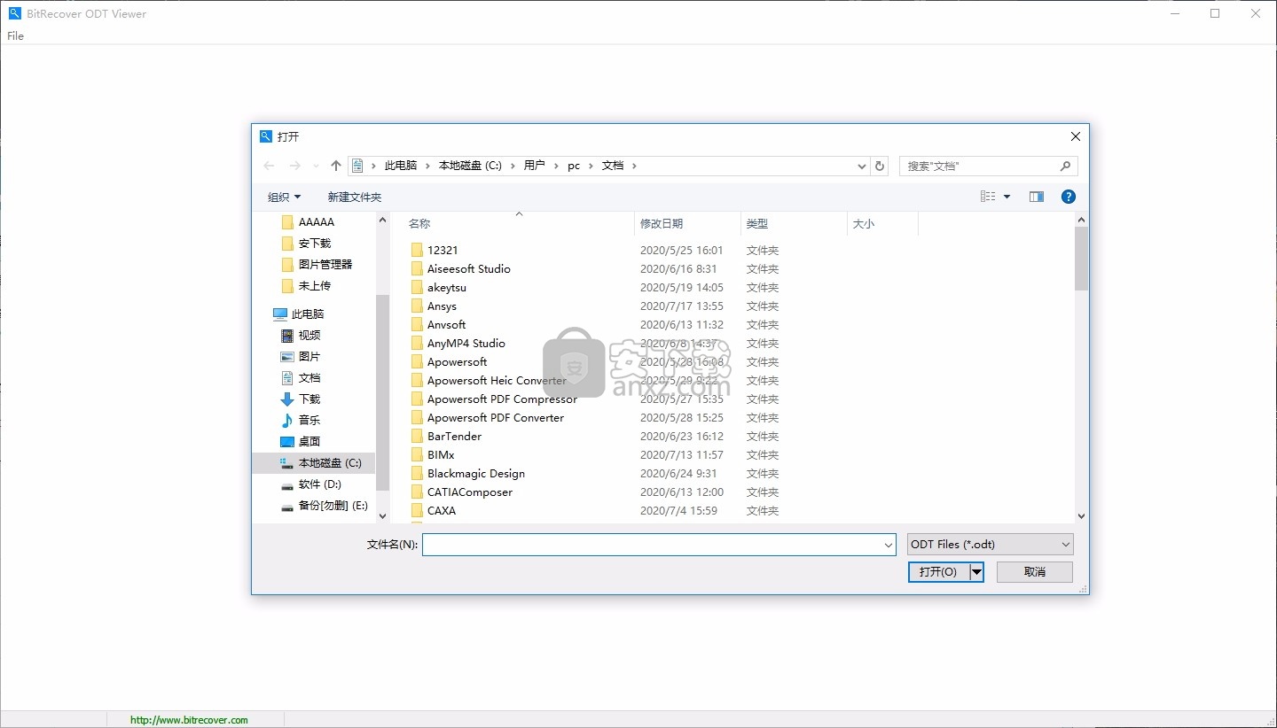Select Apowersoft PDF Compressor folder
Screen dimensions: 1277x728
pos(502,399)
